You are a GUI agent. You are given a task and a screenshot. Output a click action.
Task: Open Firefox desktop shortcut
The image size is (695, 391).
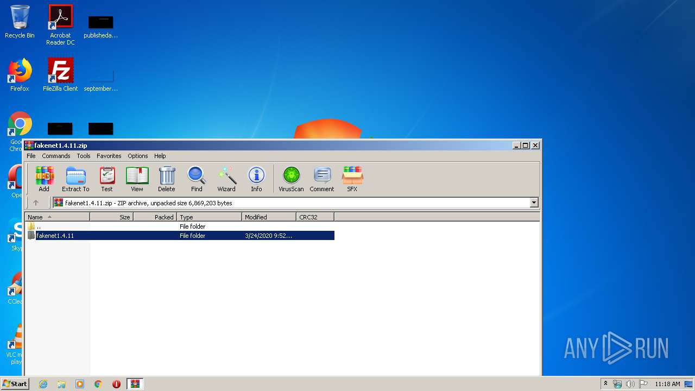pos(20,75)
